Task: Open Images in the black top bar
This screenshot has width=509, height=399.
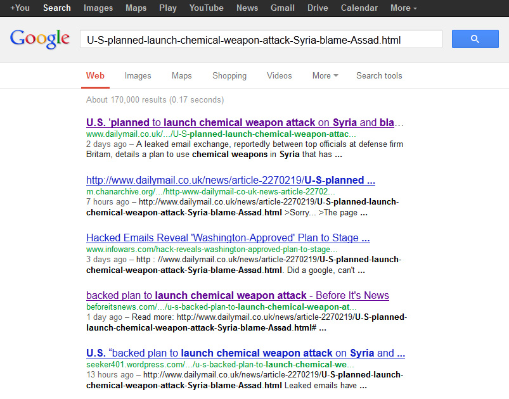Action: point(98,8)
